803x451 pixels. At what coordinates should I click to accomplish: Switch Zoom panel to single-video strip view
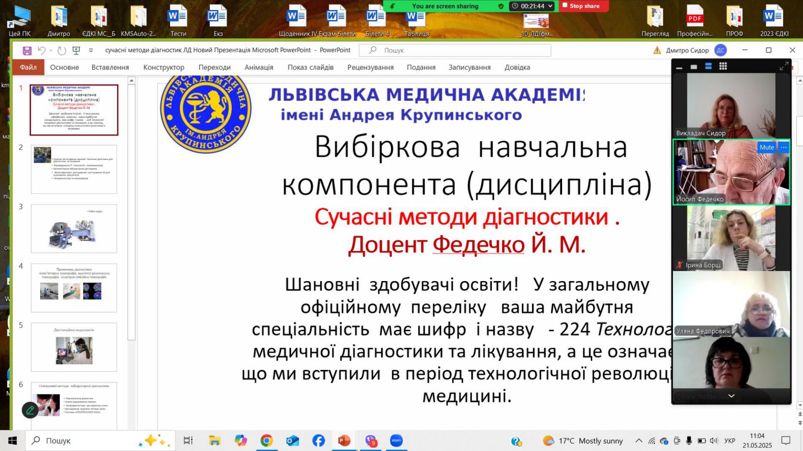click(x=694, y=67)
